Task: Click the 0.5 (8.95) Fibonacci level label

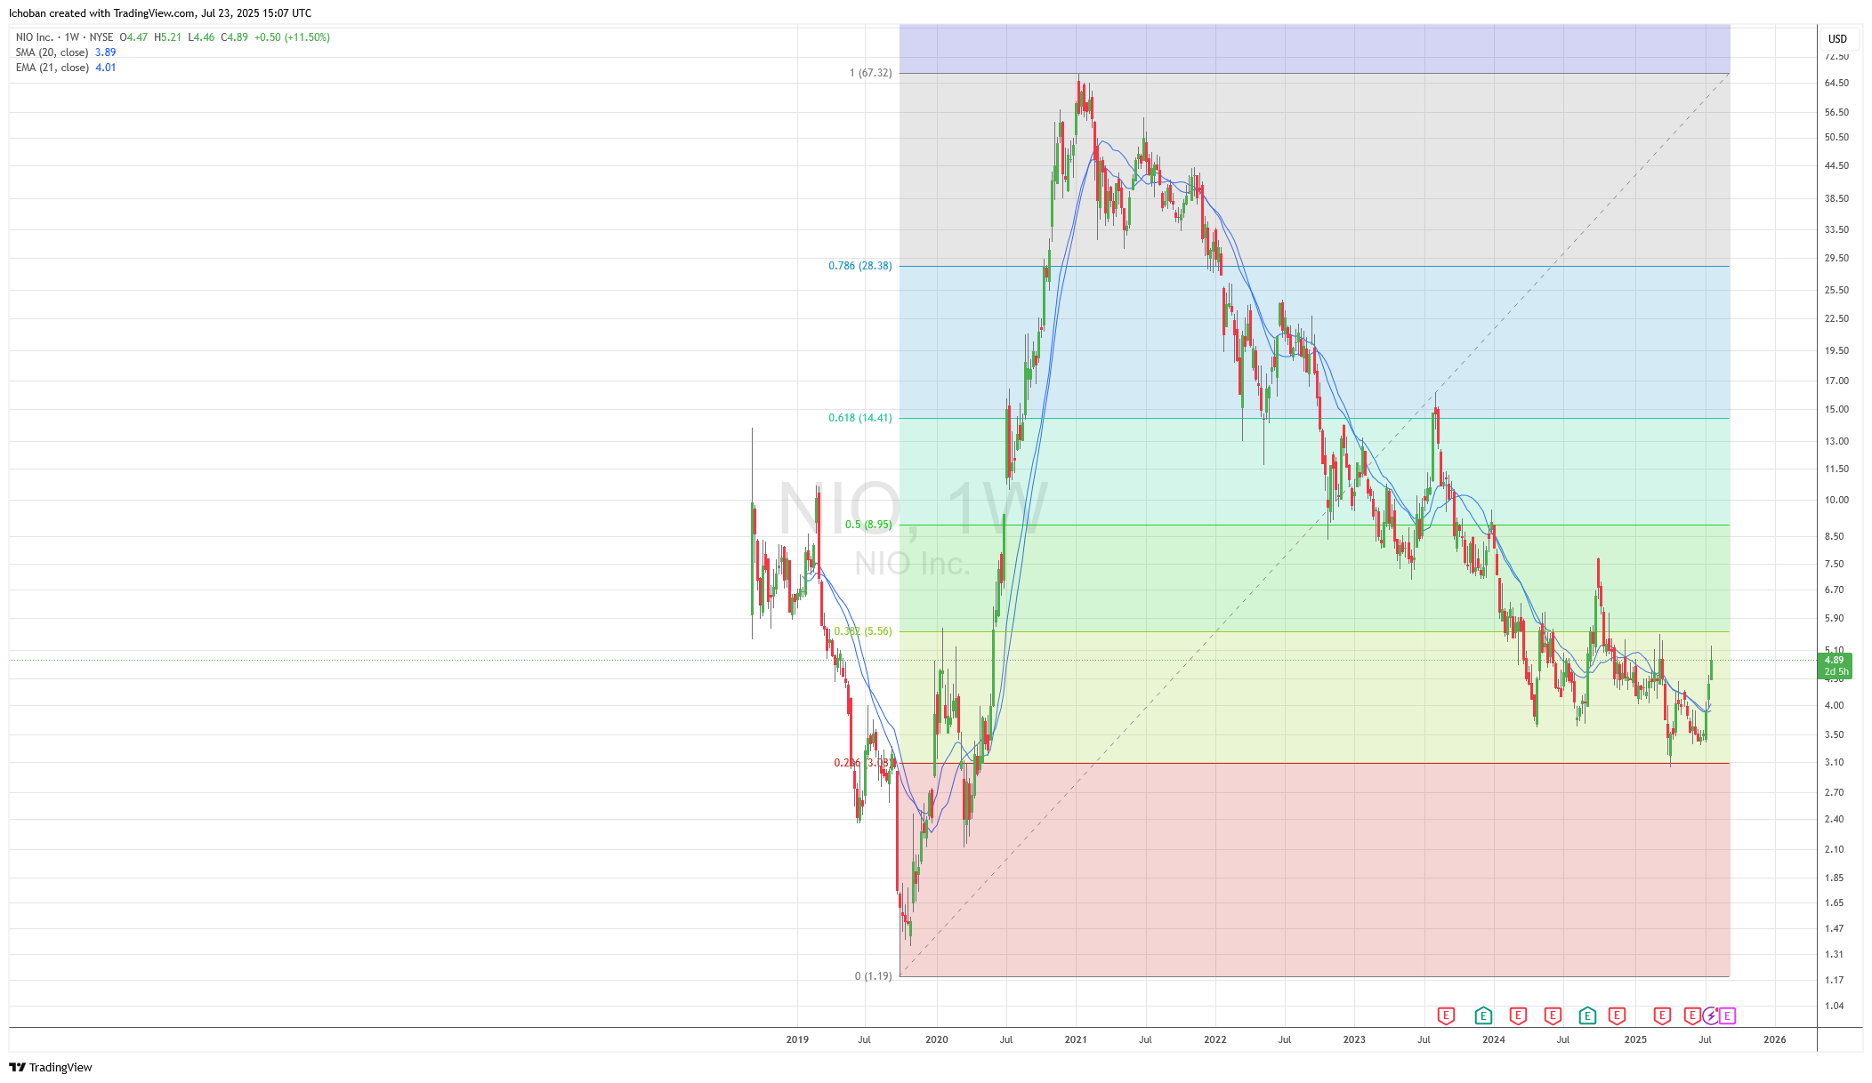Action: (x=867, y=525)
